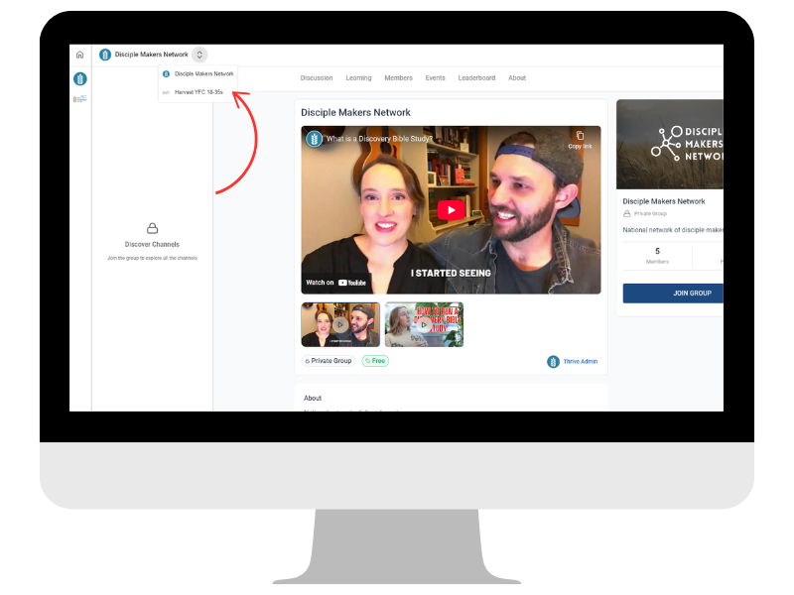
Task: Open Watch on YouTube link
Action: pos(335,283)
